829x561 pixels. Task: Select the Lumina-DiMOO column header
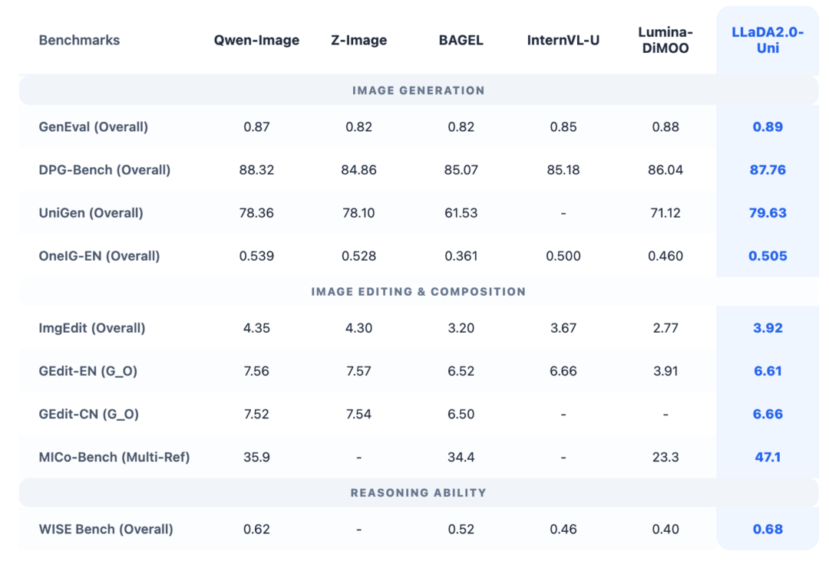pos(665,40)
